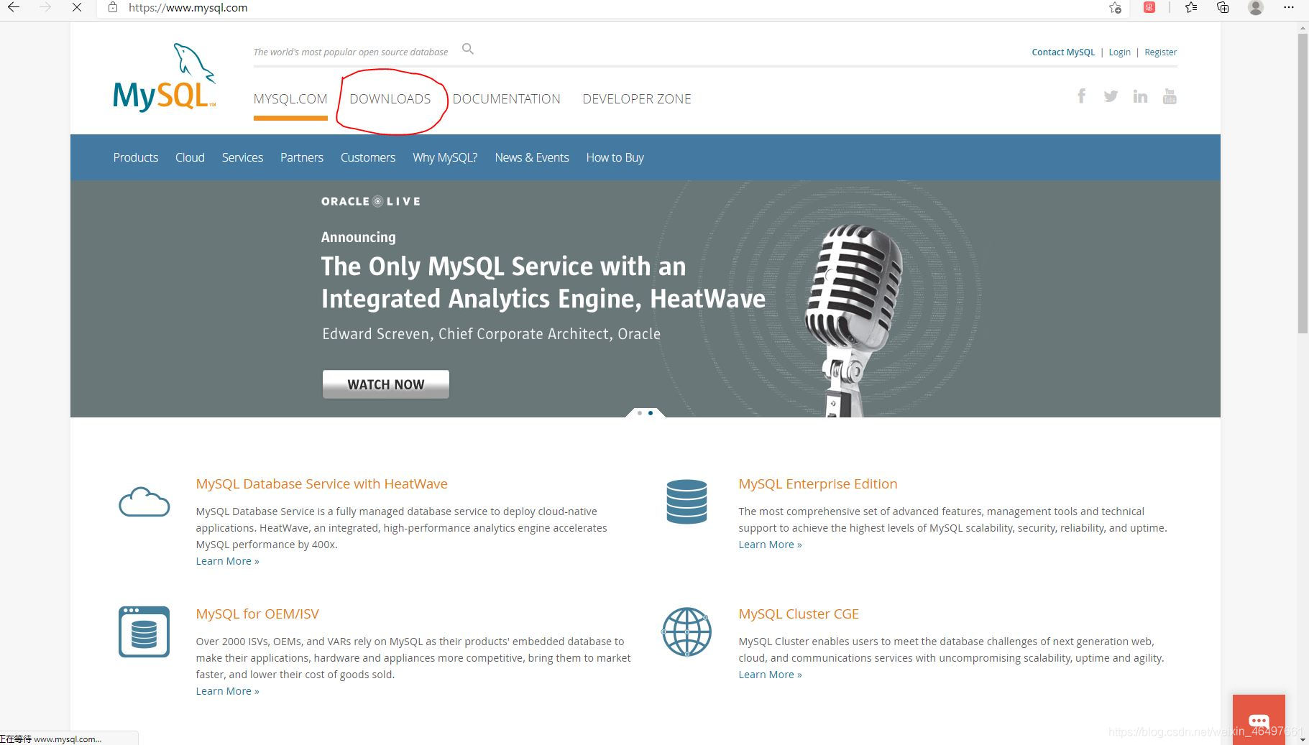Screen dimensions: 1309x745
Task: Select the first banner carousel dot
Action: pos(640,413)
